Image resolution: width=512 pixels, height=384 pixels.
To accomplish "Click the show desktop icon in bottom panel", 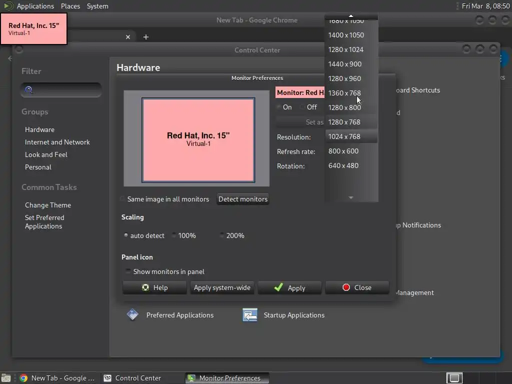I will [x=6, y=378].
